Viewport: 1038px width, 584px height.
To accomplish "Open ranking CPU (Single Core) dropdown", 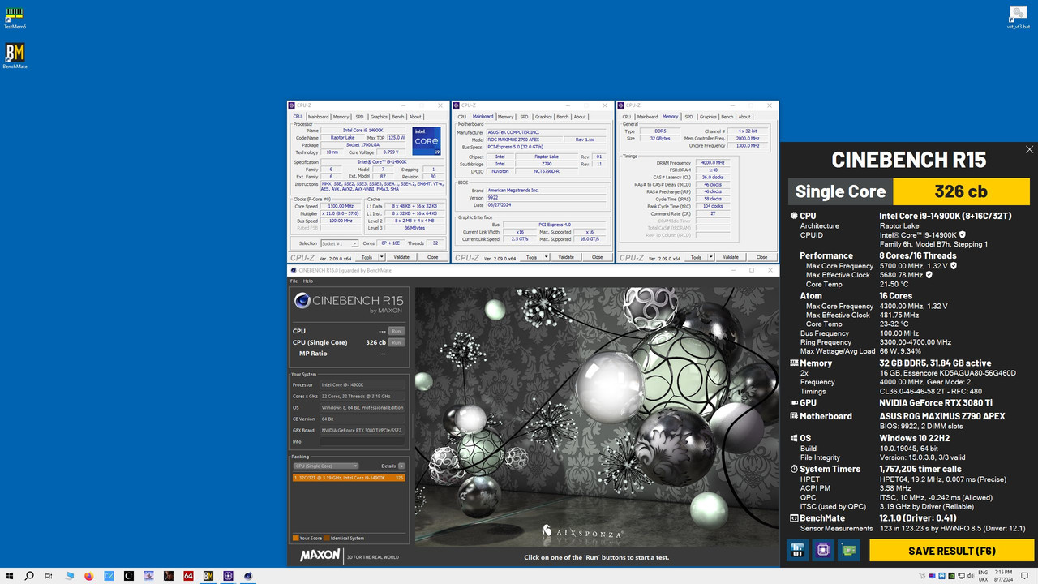I will pyautogui.click(x=325, y=466).
